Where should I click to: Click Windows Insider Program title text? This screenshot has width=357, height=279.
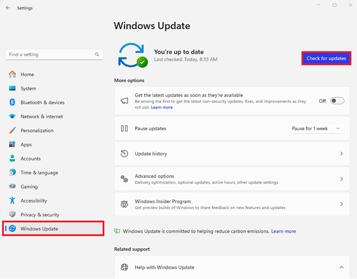163,201
